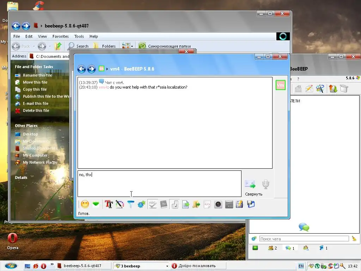Click the blue funnel filter icon

tap(130, 204)
